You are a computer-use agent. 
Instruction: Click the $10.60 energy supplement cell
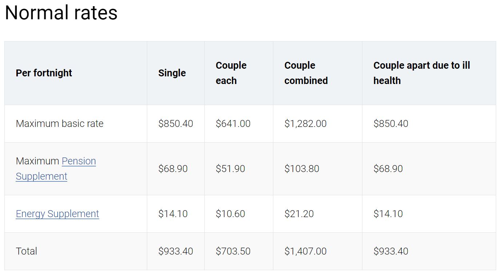(230, 214)
